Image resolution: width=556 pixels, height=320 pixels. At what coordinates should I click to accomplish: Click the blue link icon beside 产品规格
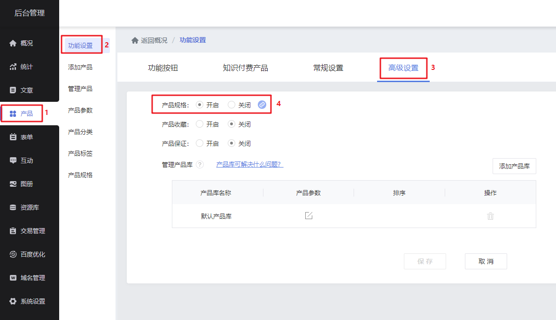(x=262, y=105)
